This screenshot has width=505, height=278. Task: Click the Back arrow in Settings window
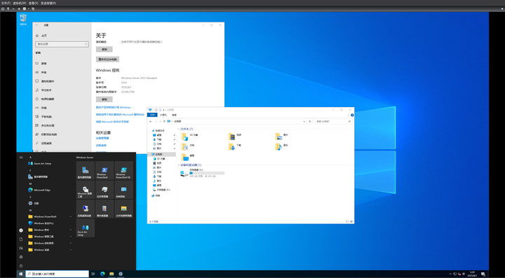click(37, 25)
